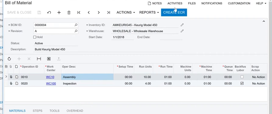Switch to MATERIALS tab

click(17, 111)
